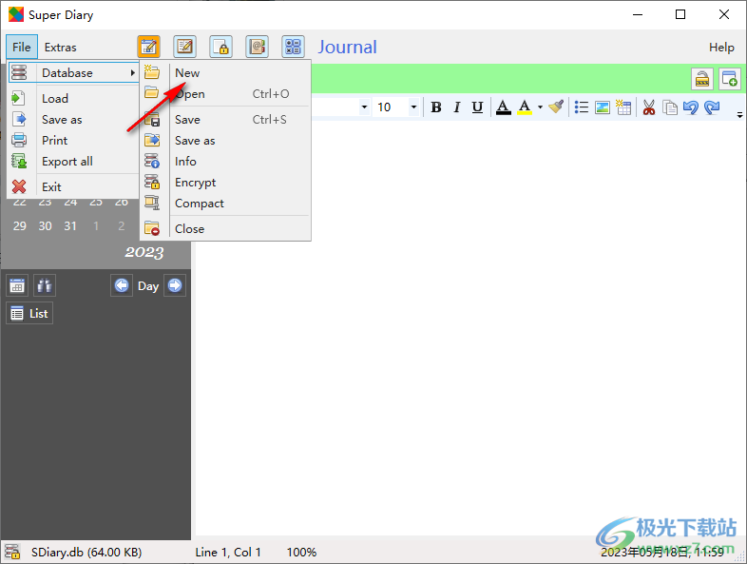Click the clear formatting brush icon
The image size is (747, 564).
(556, 107)
